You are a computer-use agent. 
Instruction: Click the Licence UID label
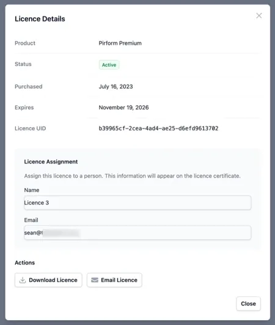[x=30, y=129]
